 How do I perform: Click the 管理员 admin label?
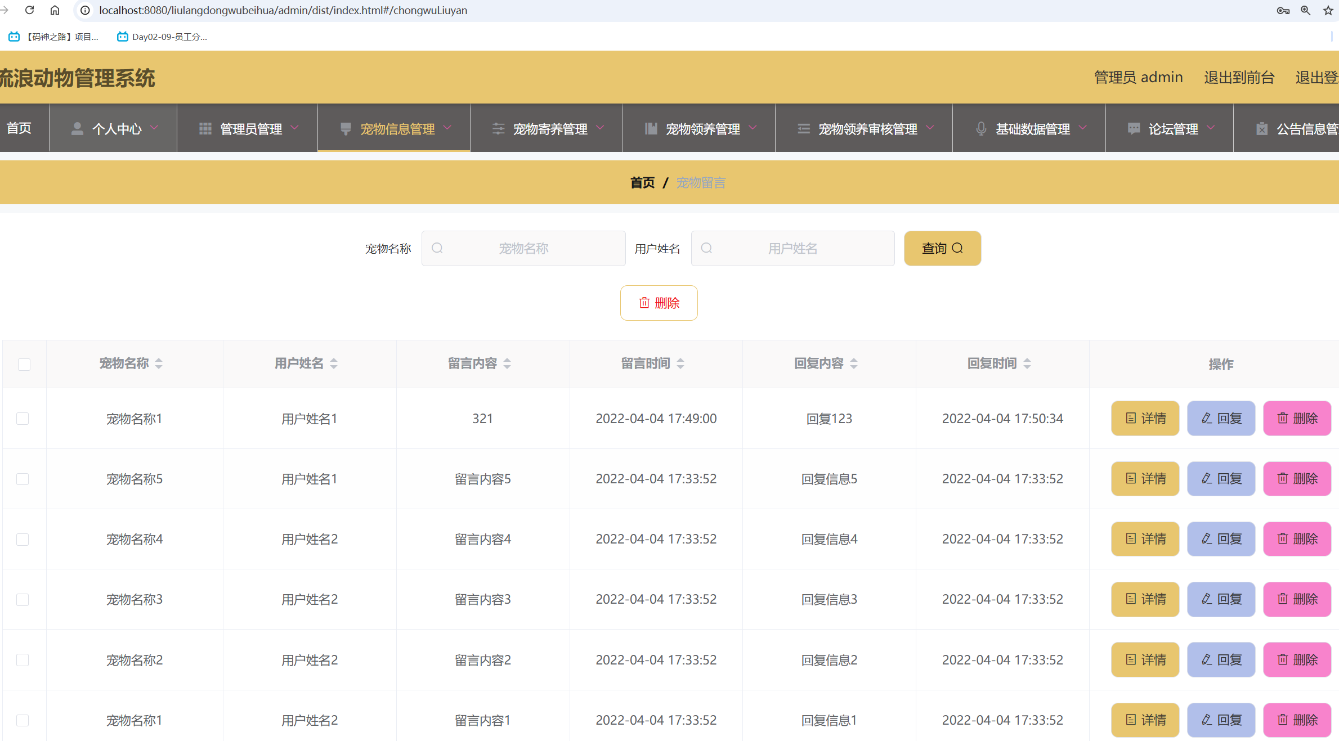click(1138, 77)
